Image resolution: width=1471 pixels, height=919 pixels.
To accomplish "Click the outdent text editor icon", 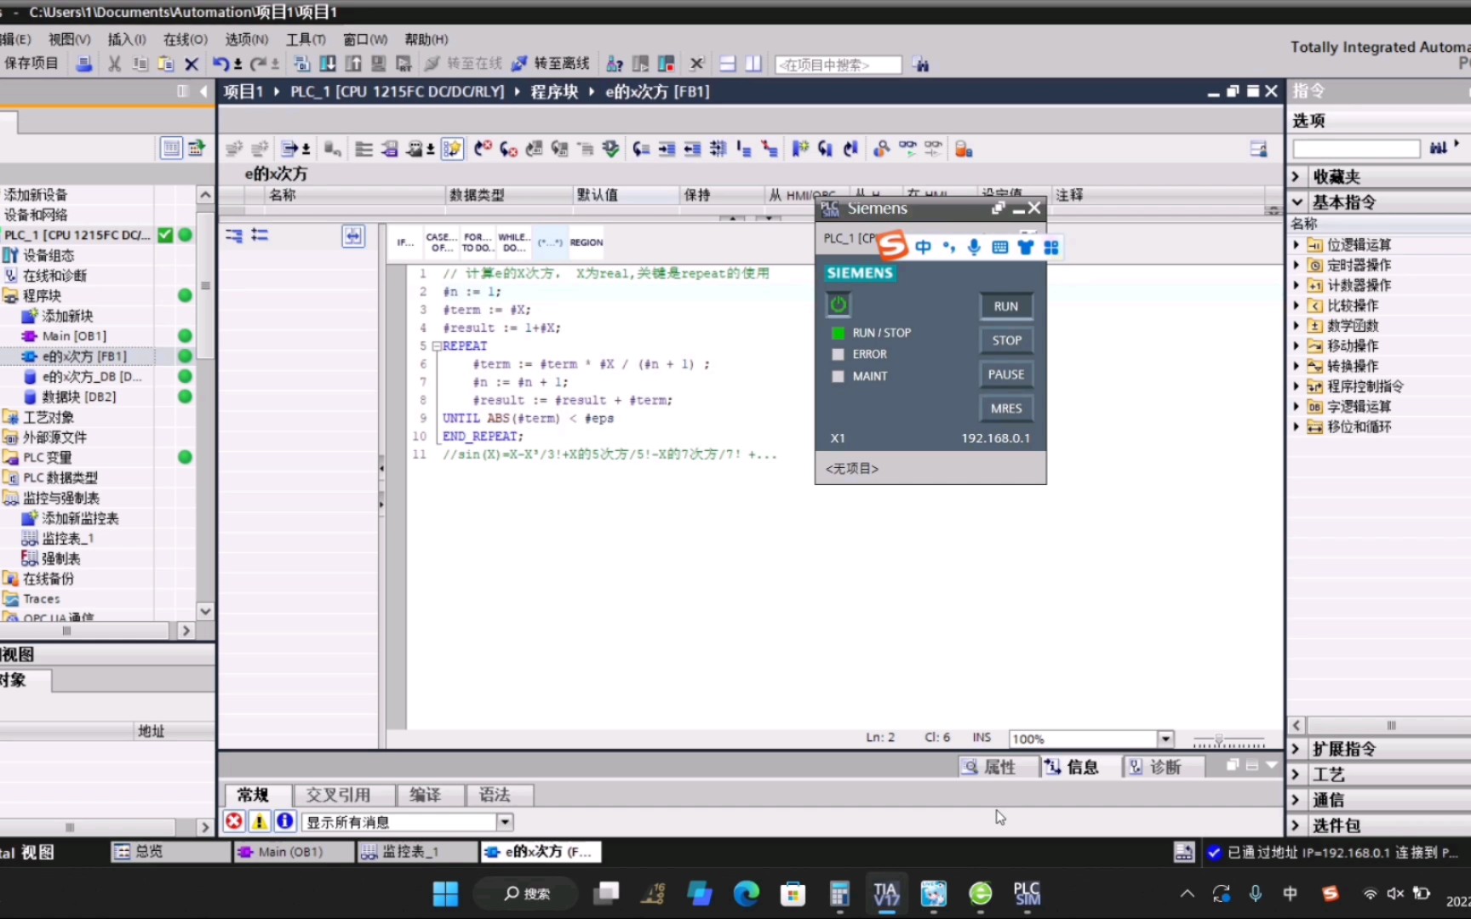I will click(x=693, y=149).
